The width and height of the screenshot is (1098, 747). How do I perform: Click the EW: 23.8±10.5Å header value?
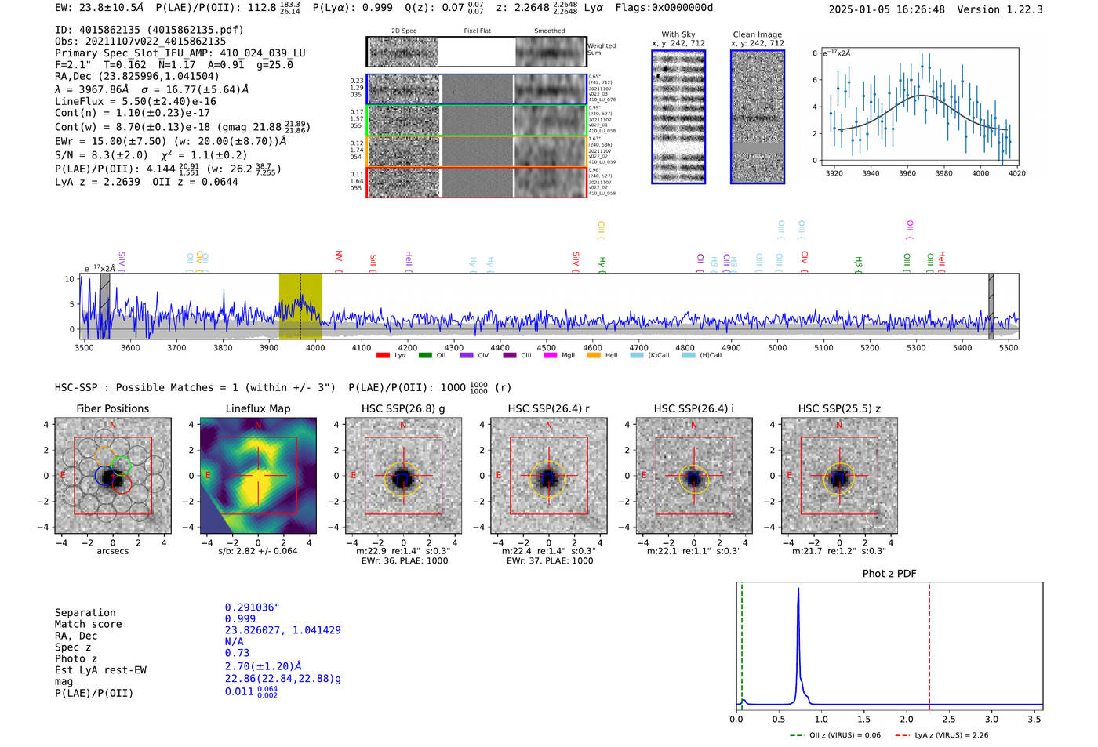pyautogui.click(x=100, y=8)
